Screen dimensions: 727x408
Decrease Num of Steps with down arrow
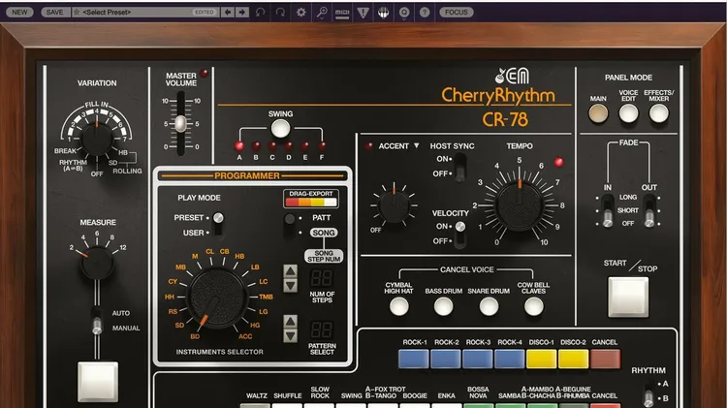tap(290, 286)
